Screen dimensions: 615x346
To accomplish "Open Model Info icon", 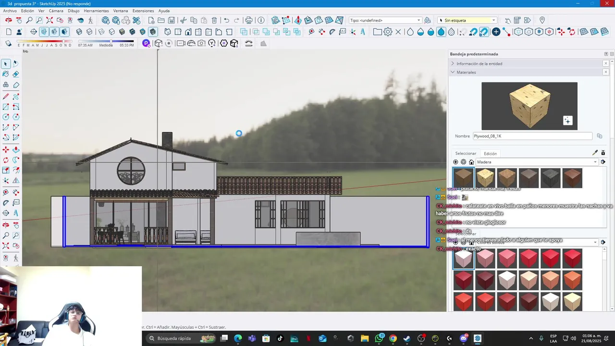I will click(261, 20).
